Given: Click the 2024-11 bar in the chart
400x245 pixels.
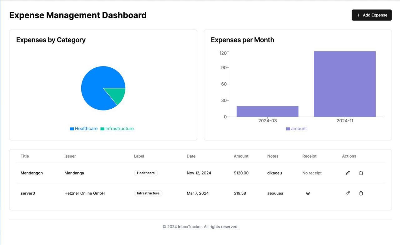Looking at the screenshot, I should pyautogui.click(x=345, y=84).
